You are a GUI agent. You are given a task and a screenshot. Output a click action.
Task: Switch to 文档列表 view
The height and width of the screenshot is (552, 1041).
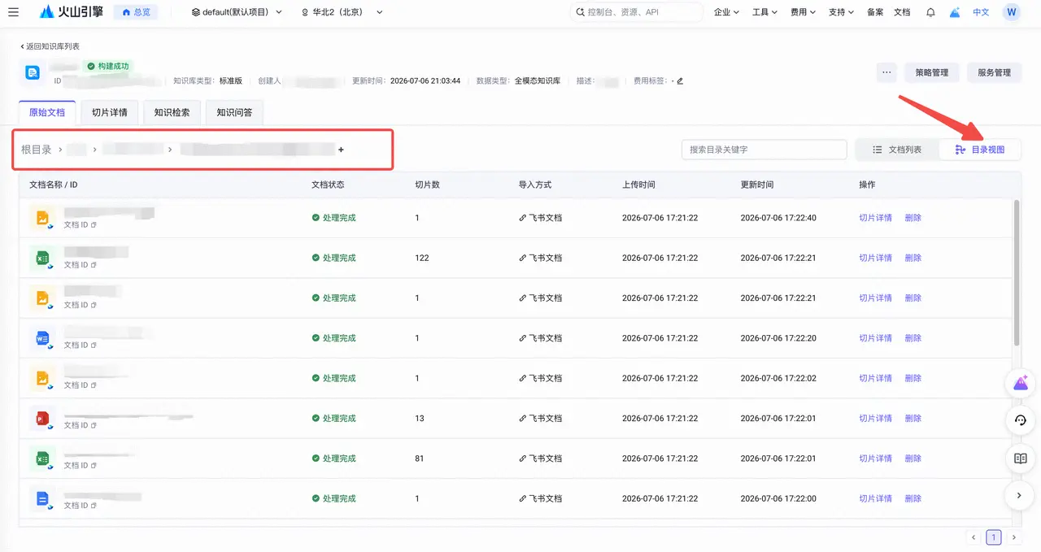pos(897,150)
